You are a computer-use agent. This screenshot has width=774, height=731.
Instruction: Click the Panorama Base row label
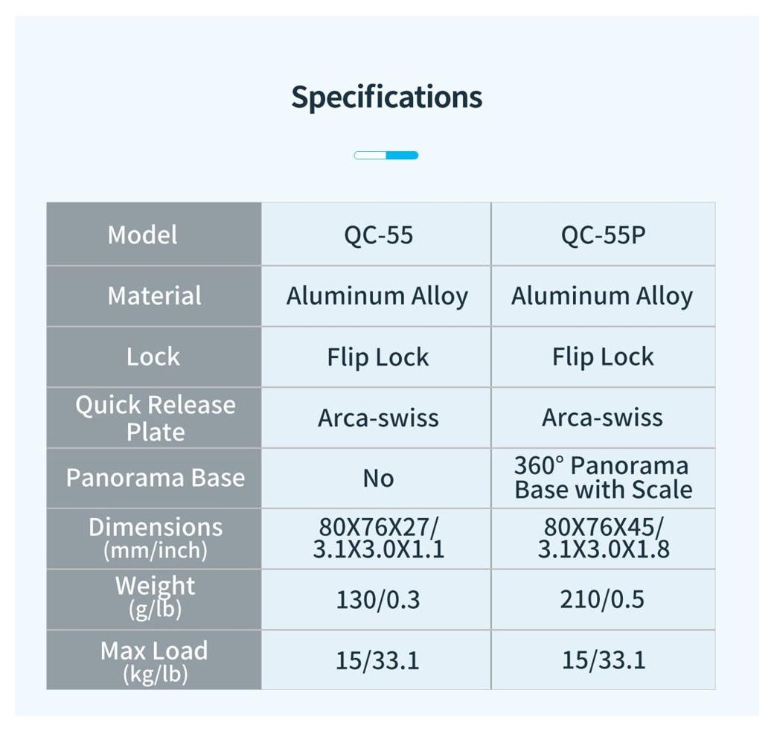(155, 478)
